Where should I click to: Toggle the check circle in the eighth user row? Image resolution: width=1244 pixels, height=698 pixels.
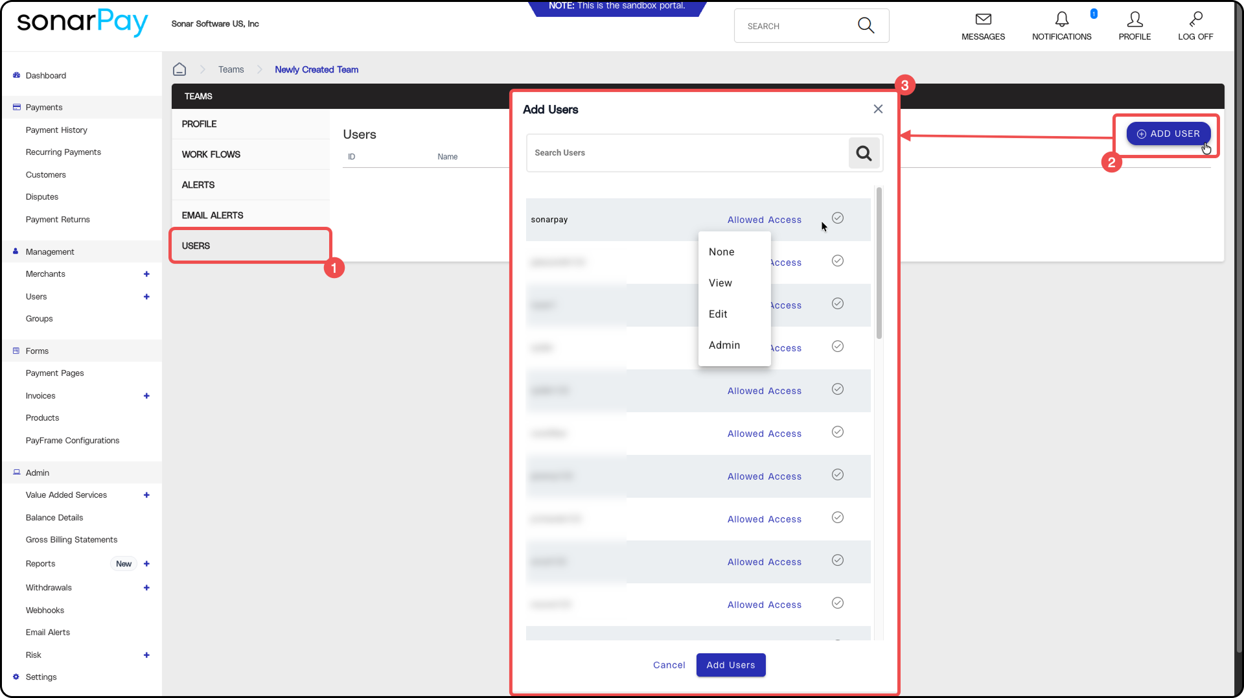[838, 518]
